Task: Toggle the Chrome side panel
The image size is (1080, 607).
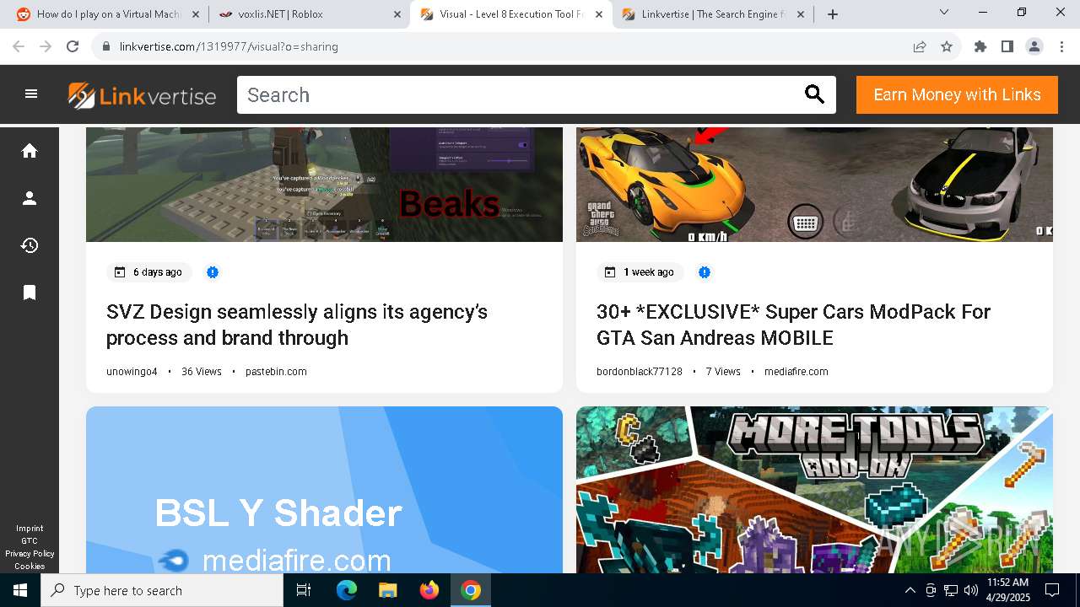Action: (1007, 46)
